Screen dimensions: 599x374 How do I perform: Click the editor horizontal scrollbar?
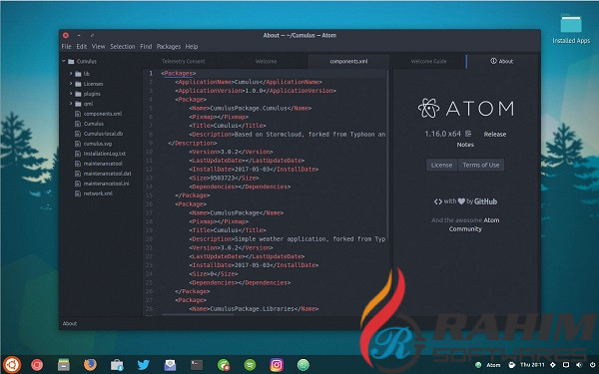pyautogui.click(x=198, y=314)
